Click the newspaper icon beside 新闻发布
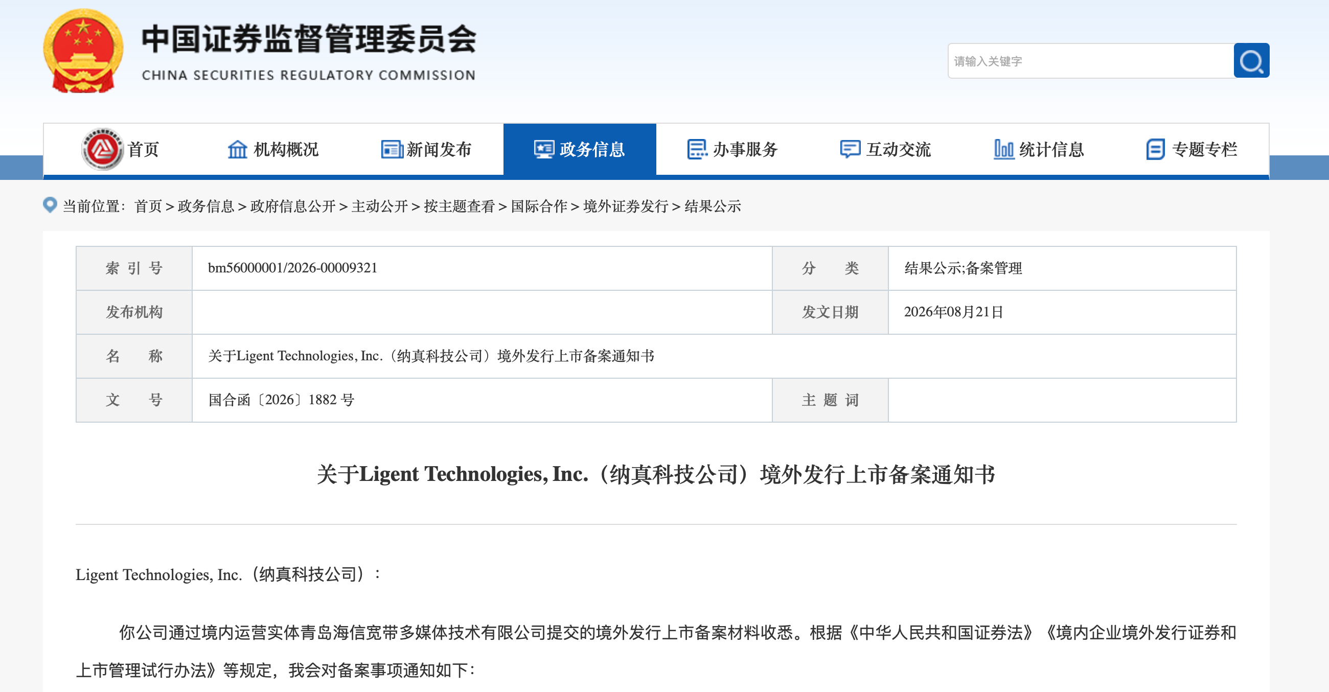1329x692 pixels. 392,150
